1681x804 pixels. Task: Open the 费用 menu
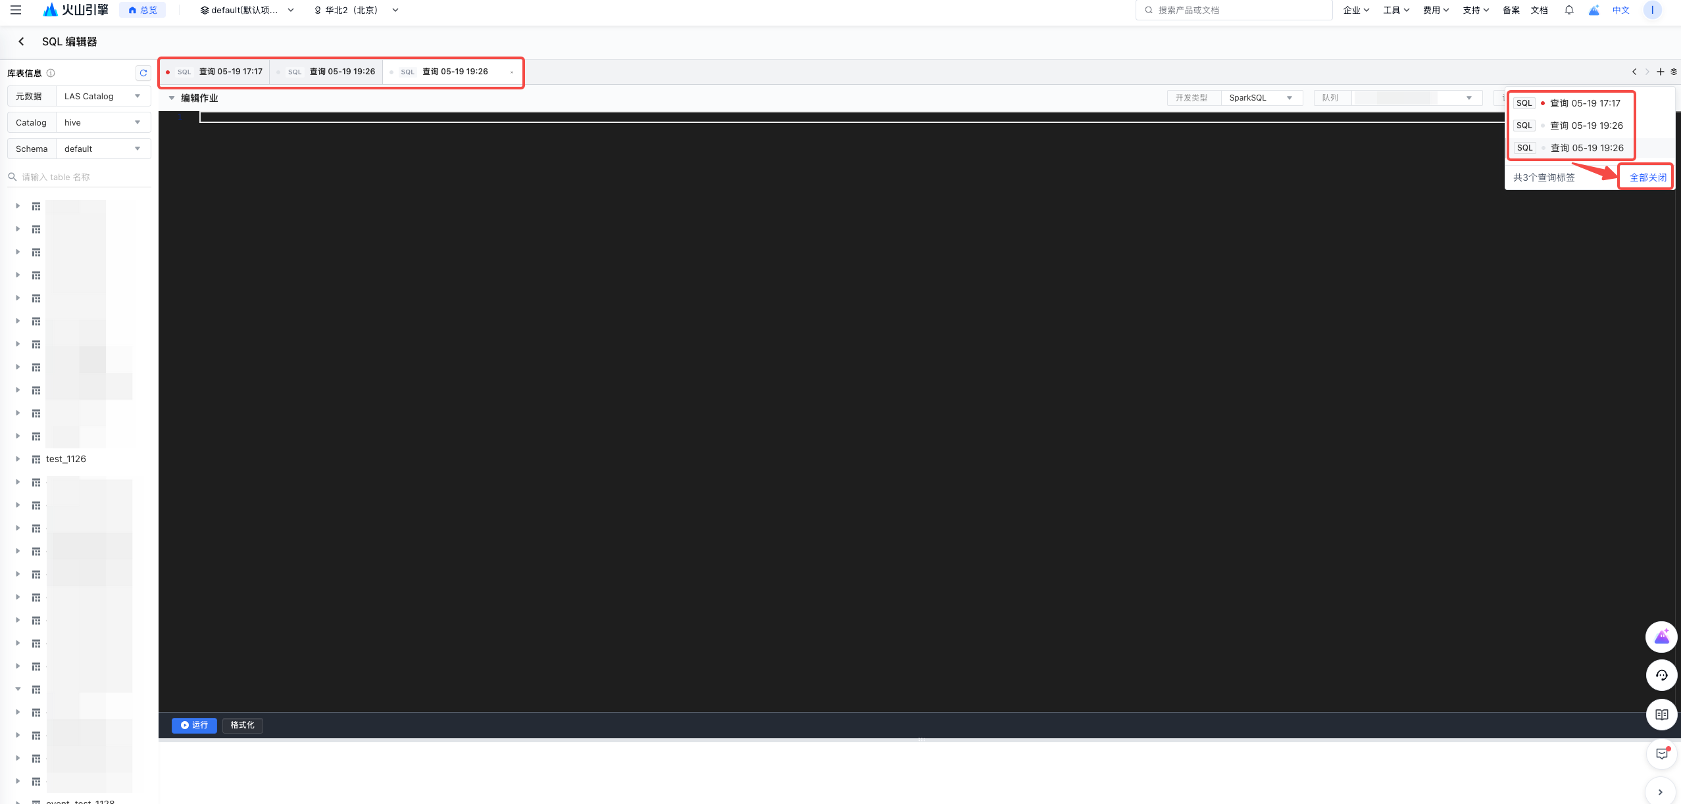point(1436,10)
